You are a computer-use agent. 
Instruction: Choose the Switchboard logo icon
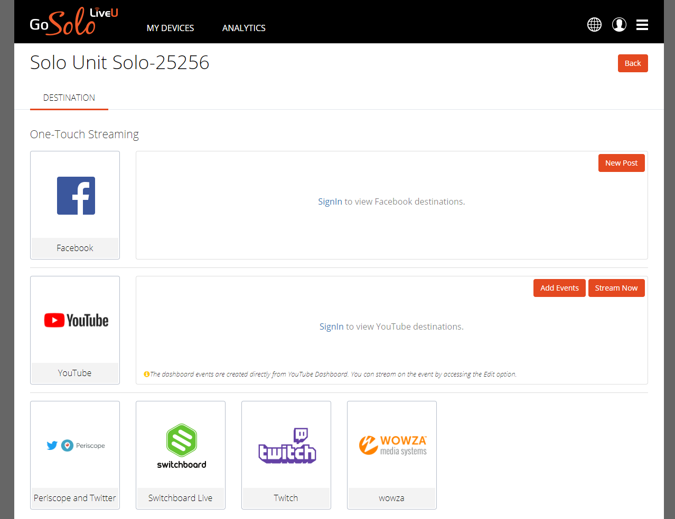(x=181, y=446)
